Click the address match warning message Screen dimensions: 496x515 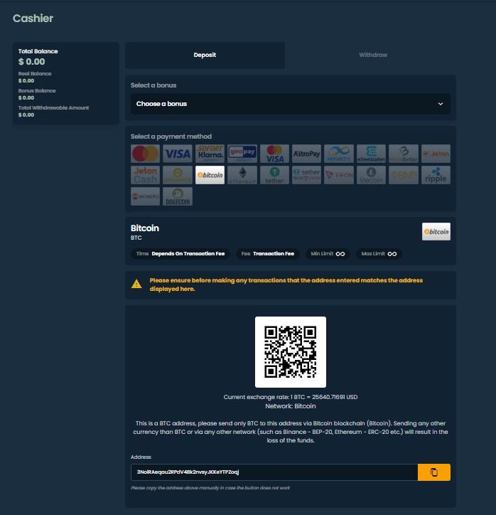click(x=286, y=285)
